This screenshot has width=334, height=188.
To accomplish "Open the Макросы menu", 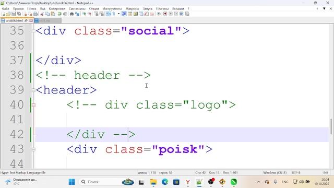I will 132,8.
